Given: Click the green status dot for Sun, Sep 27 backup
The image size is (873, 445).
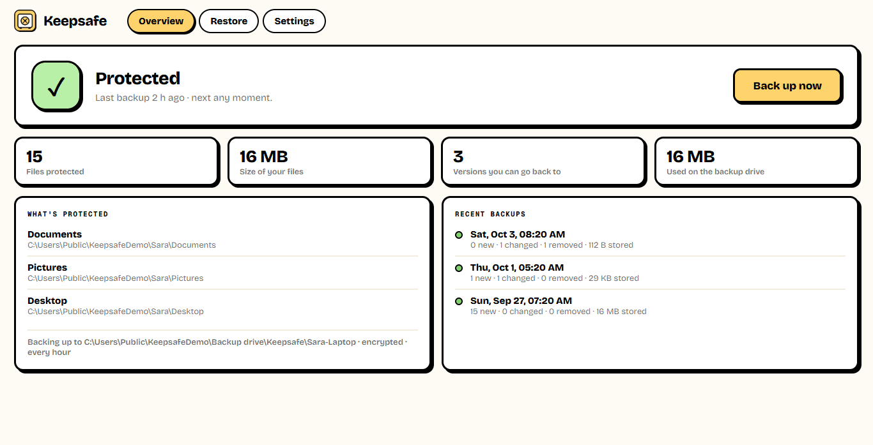Looking at the screenshot, I should click(x=459, y=301).
